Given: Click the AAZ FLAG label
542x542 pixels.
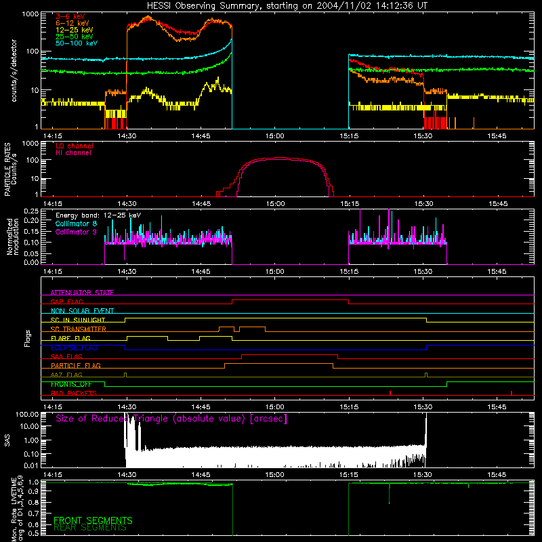Looking at the screenshot, I should [66, 375].
